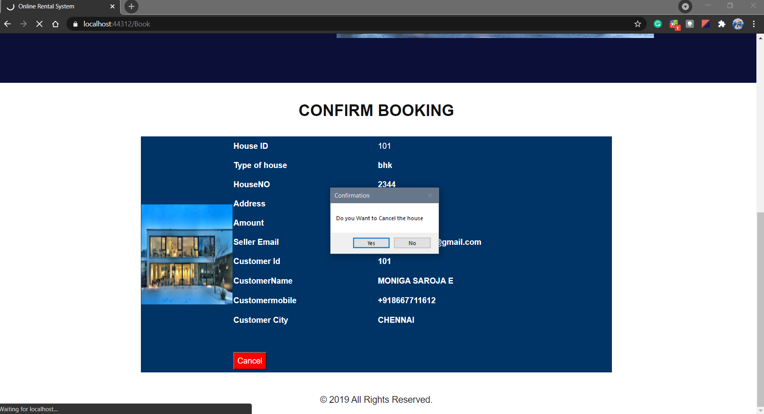Go forward using the forward arrow
The width and height of the screenshot is (764, 414).
point(23,24)
